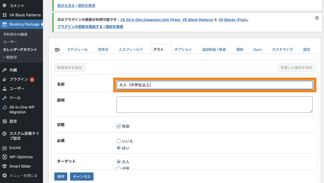Toggle the 有効 status checkbox
324x183 pixels.
tap(119, 126)
